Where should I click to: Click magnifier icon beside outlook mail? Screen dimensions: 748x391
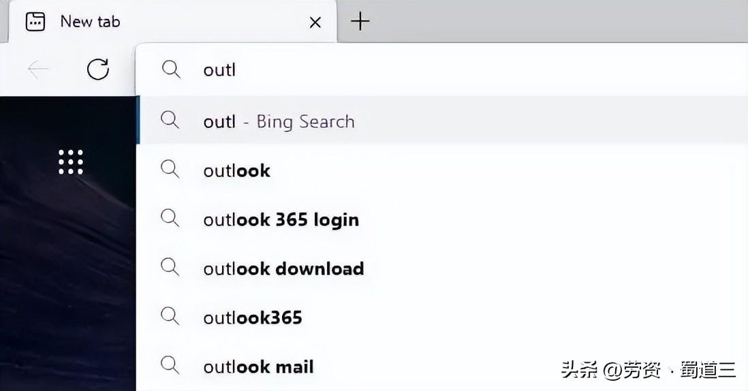(170, 365)
